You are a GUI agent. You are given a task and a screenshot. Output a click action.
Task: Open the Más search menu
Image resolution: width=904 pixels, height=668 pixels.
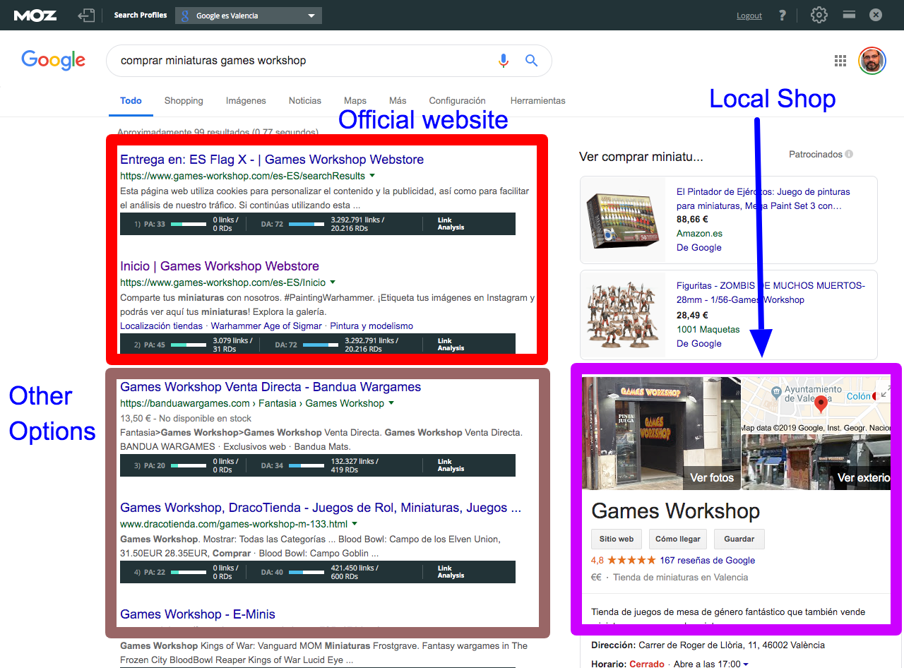pos(398,100)
